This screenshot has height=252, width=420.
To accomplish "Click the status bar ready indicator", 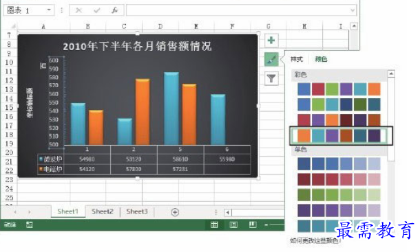I will [x=10, y=225].
